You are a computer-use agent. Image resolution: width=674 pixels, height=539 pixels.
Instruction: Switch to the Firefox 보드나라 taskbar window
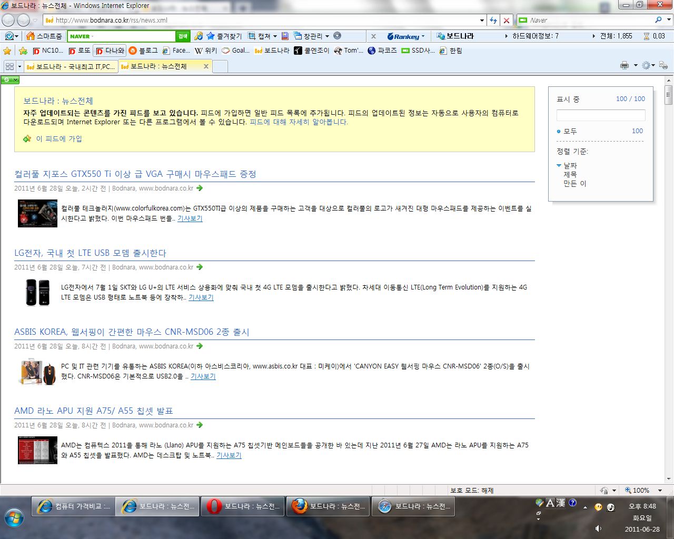(328, 506)
